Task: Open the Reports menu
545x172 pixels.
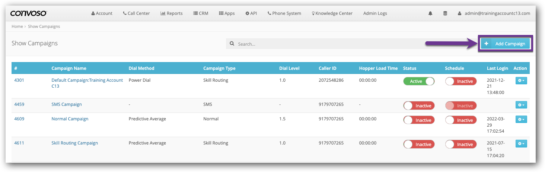Action: point(171,13)
